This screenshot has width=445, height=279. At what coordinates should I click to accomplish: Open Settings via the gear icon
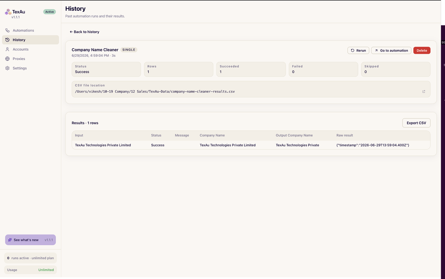click(x=7, y=68)
